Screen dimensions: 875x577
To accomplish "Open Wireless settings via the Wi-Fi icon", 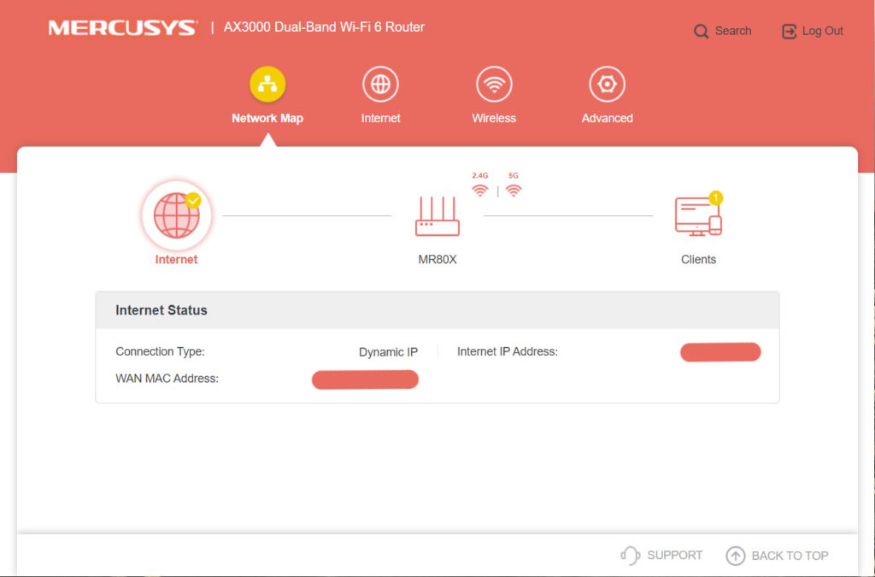I will pos(494,85).
